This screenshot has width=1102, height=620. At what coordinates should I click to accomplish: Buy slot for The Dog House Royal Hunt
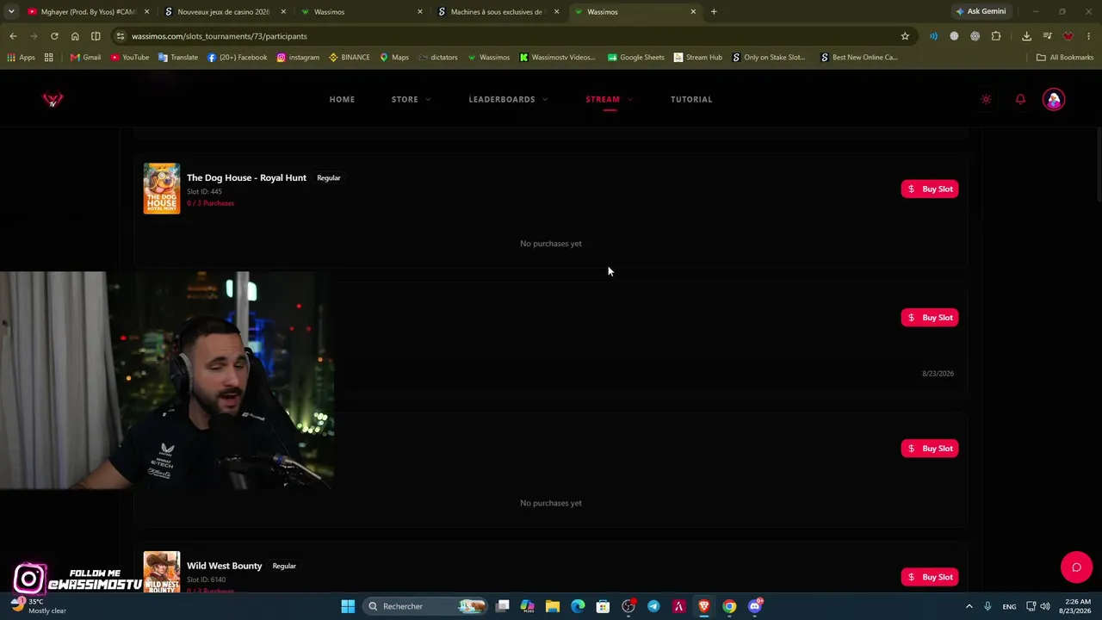coord(930,189)
